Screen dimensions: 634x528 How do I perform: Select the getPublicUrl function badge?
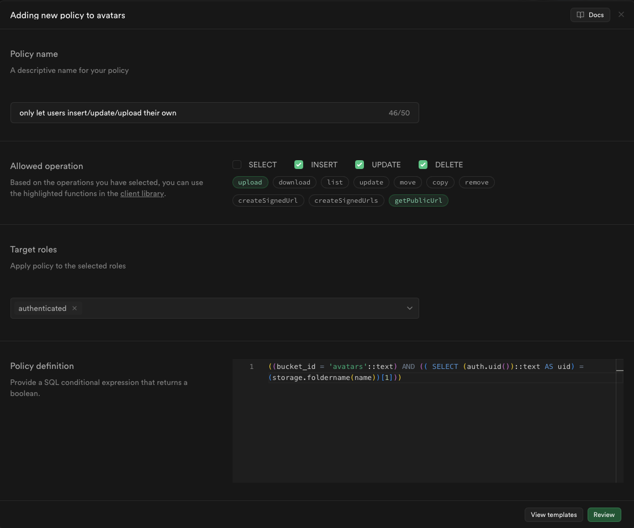coord(418,200)
